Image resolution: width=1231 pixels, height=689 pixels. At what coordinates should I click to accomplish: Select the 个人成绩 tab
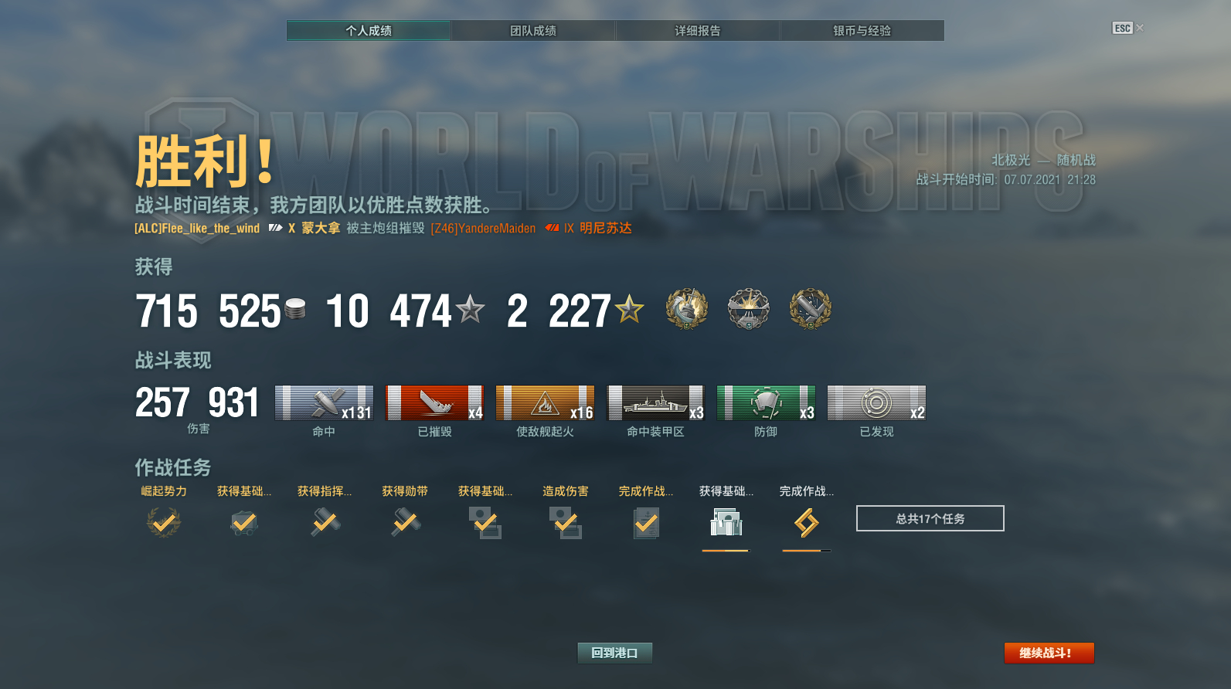point(369,30)
